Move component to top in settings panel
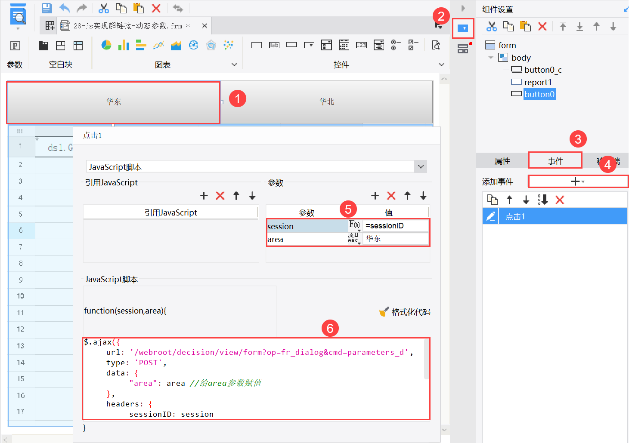Screen dimensions: 629x443 [563, 27]
